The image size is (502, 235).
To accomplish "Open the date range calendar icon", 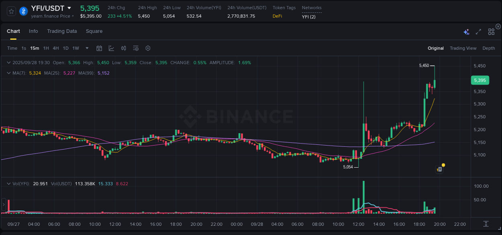I will point(99,48).
